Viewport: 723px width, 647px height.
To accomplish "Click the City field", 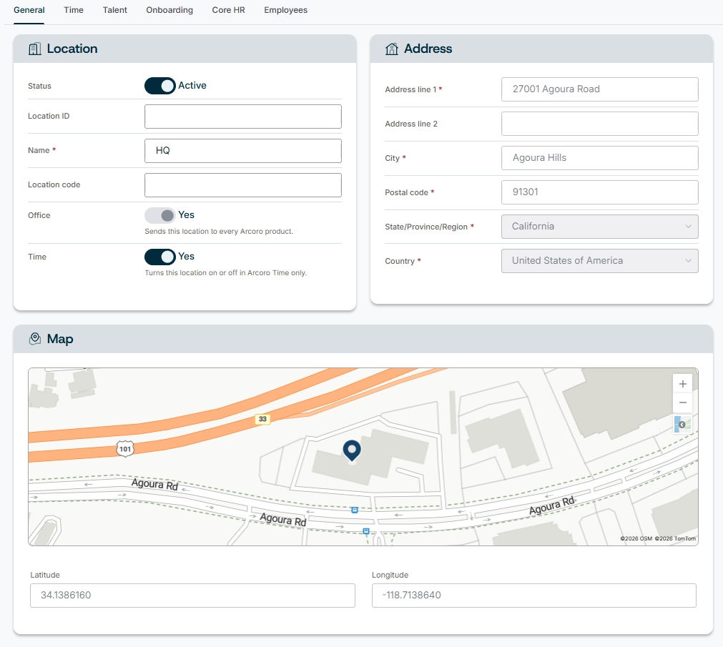I will [x=599, y=157].
